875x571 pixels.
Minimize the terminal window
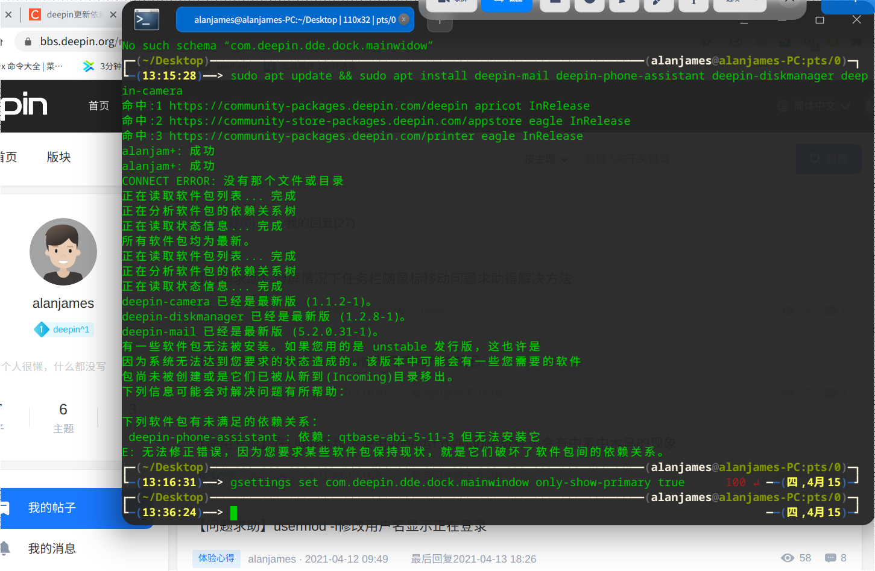[x=744, y=22]
